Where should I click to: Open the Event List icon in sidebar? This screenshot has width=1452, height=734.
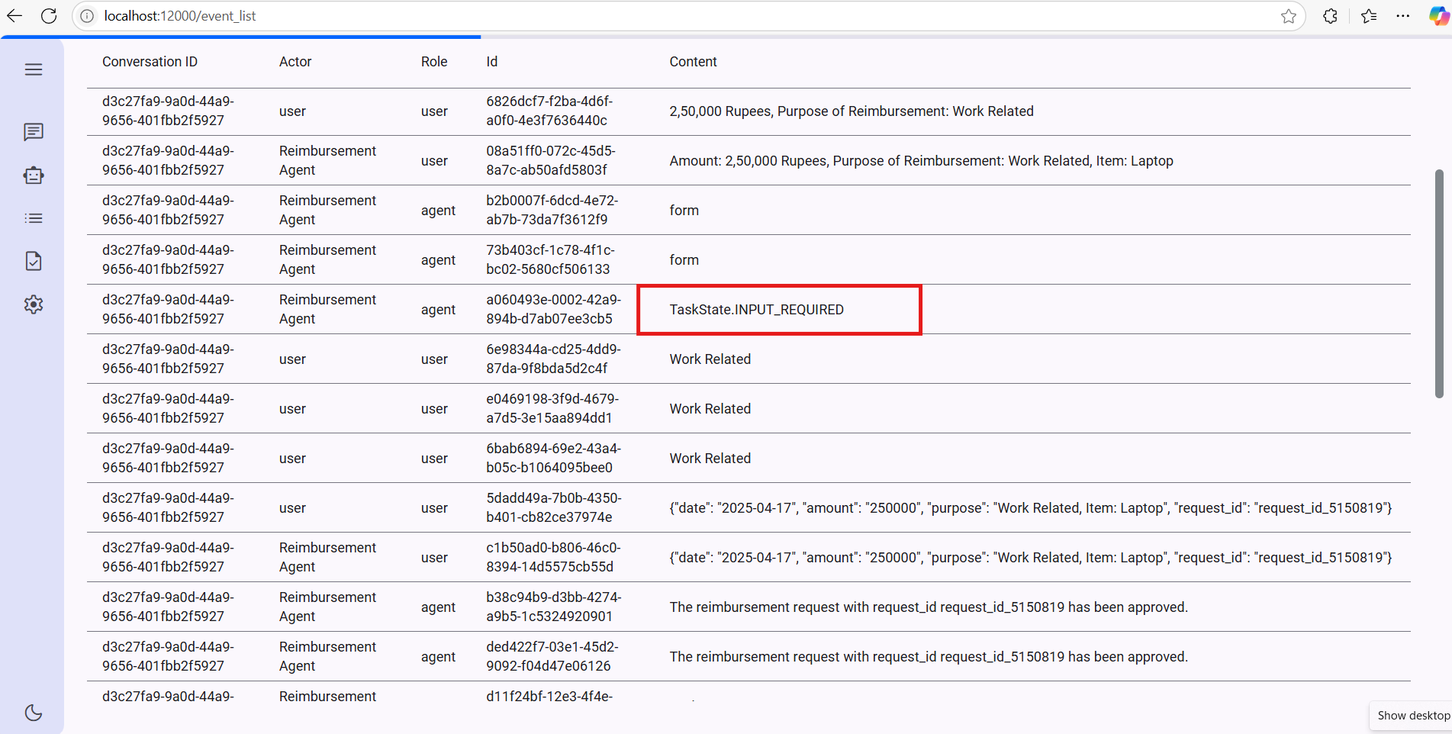coord(34,217)
